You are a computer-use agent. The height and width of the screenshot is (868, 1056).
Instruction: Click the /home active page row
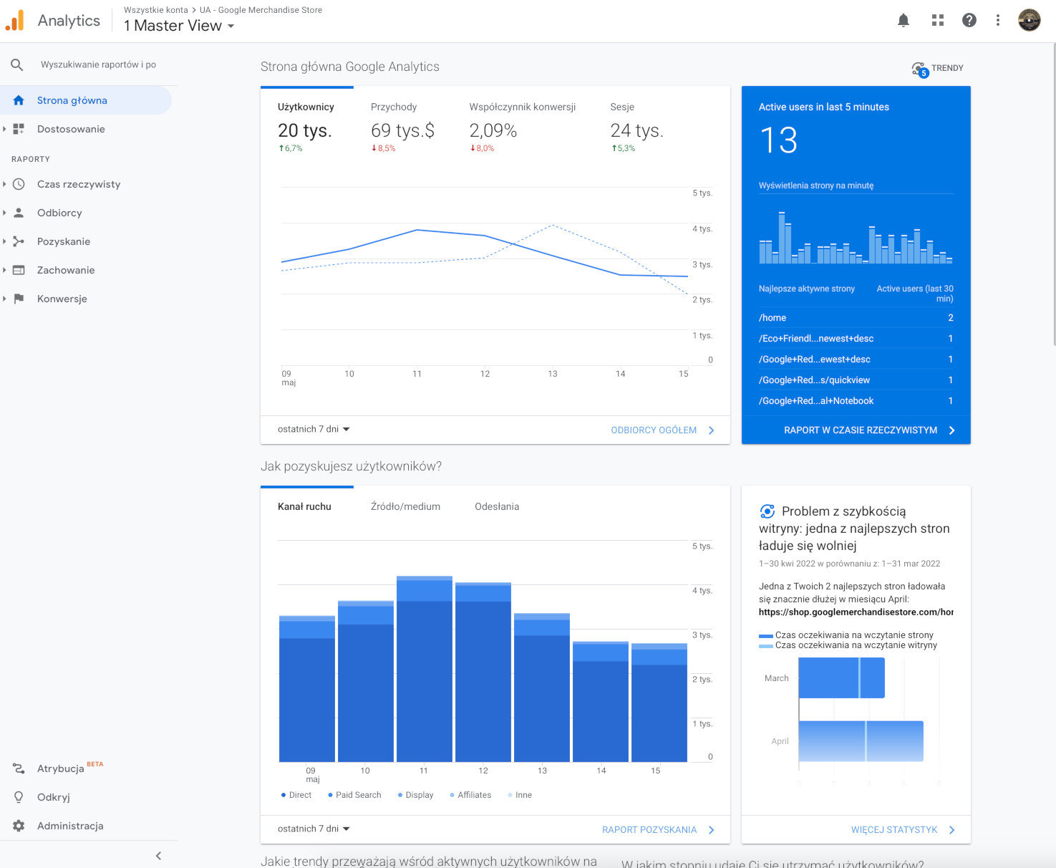click(856, 318)
